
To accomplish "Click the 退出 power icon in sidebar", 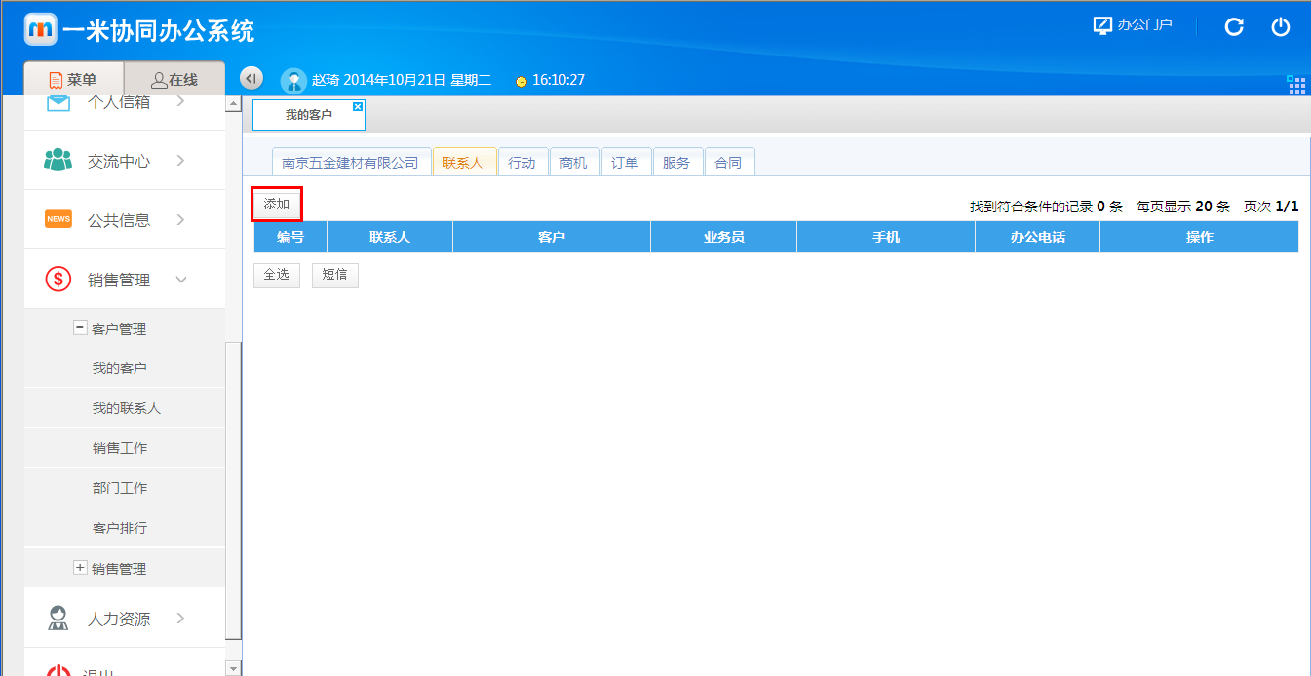I will point(58,670).
